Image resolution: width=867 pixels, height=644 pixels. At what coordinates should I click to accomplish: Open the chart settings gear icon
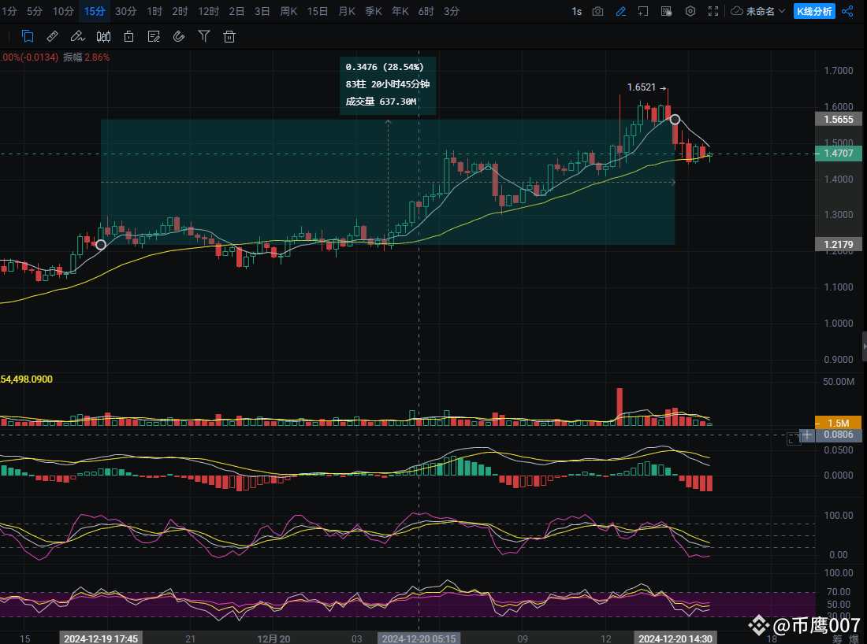click(x=690, y=11)
